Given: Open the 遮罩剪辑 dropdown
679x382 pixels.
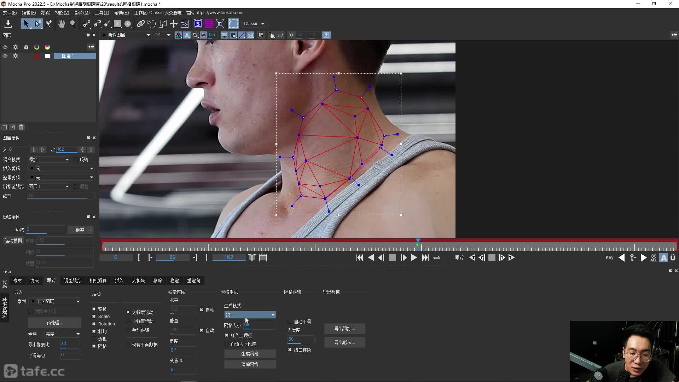Looking at the screenshot, I should coord(61,178).
